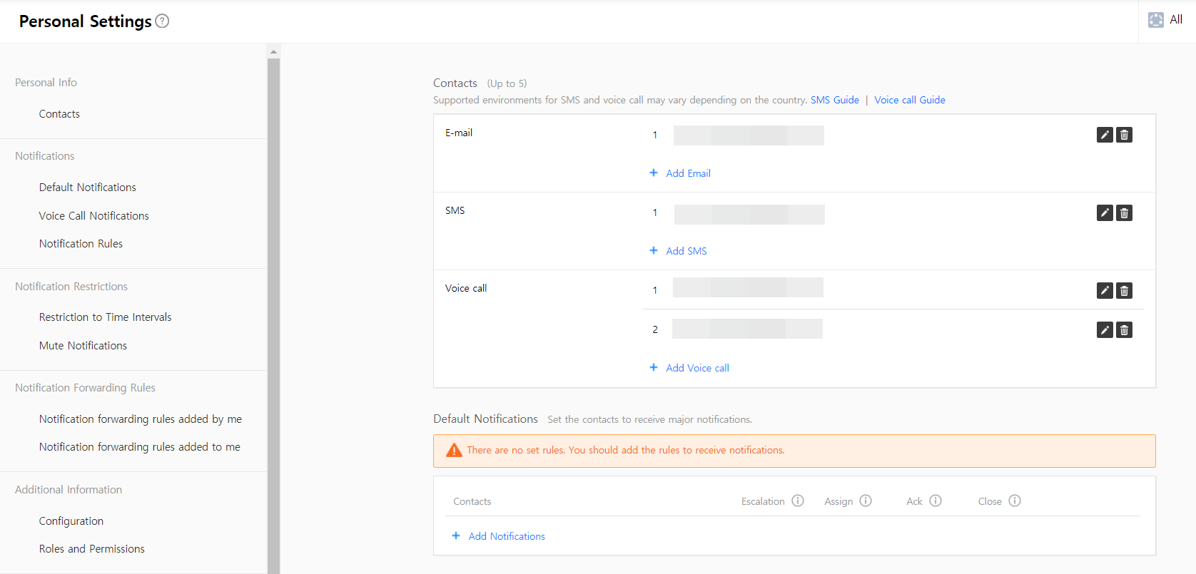Edit the SMS contact entry
Image resolution: width=1196 pixels, height=574 pixels.
point(1104,212)
